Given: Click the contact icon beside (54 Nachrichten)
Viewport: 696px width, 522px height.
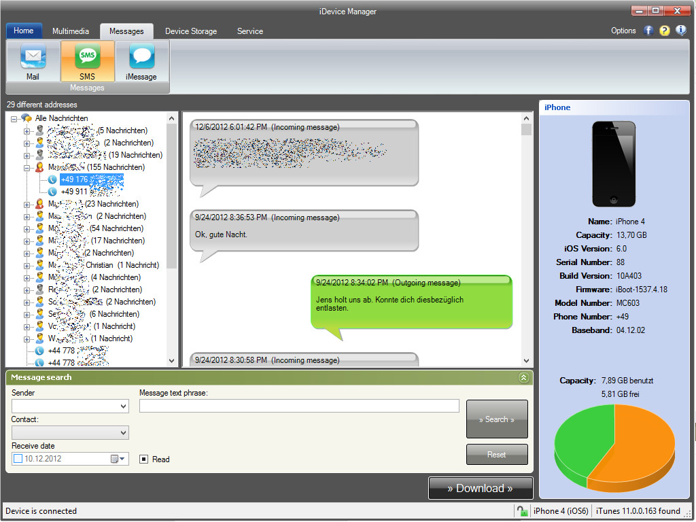Looking at the screenshot, I should [x=39, y=228].
